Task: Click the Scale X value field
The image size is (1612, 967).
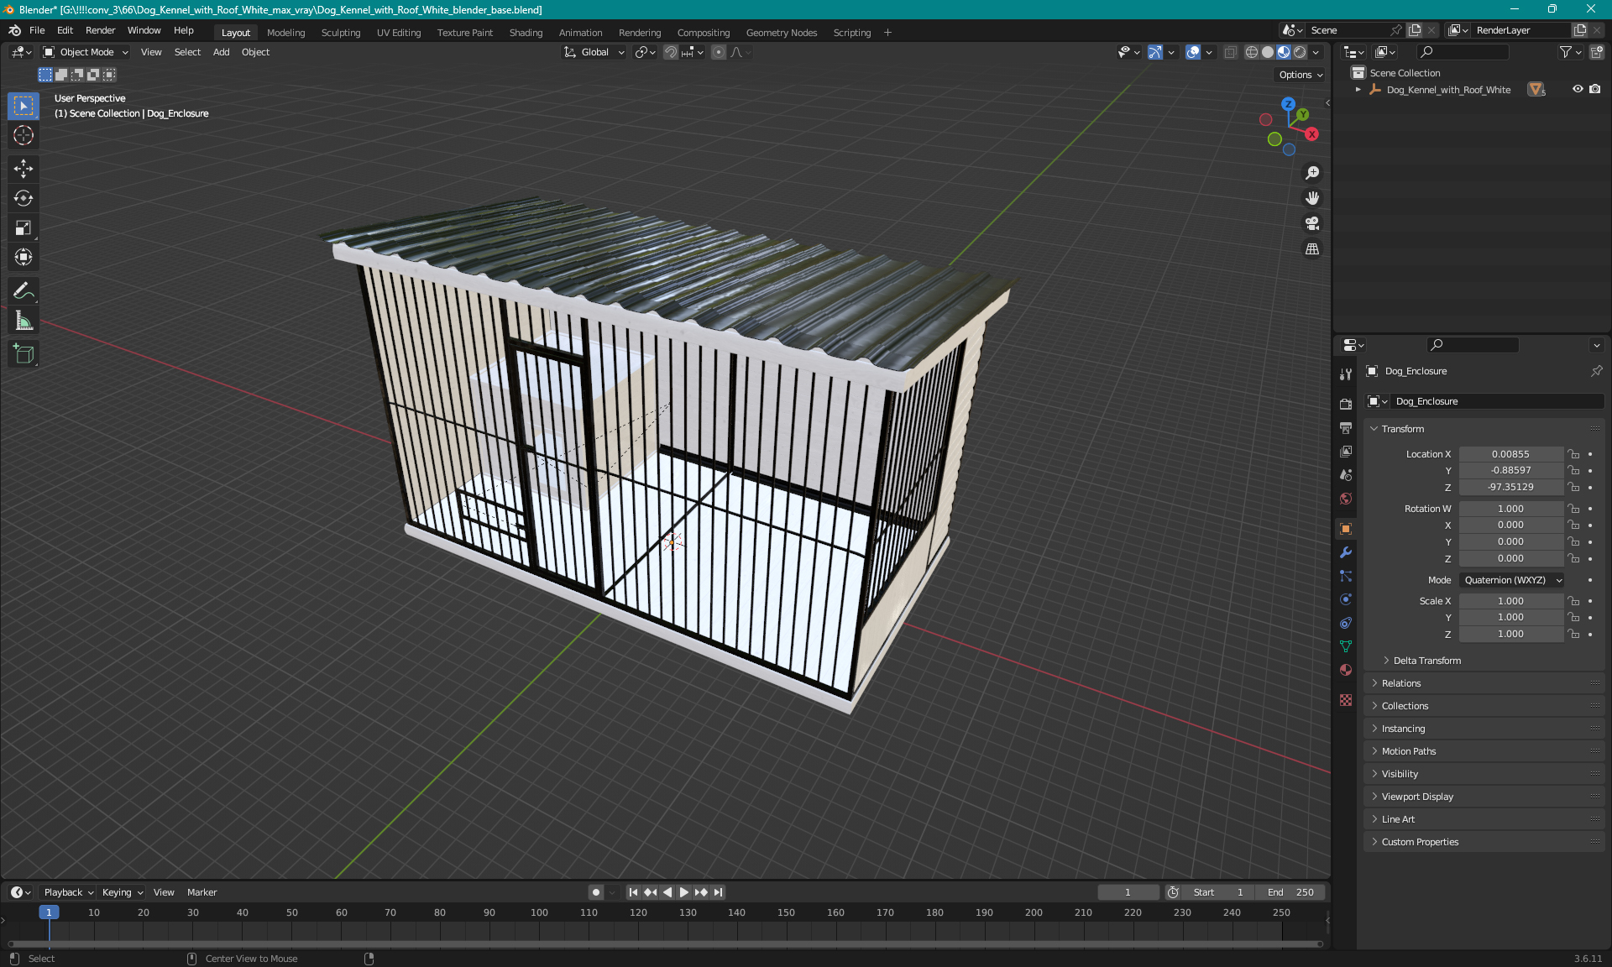Action: tap(1510, 601)
